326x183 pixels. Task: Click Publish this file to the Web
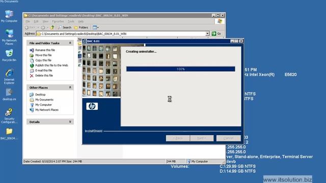51,66
